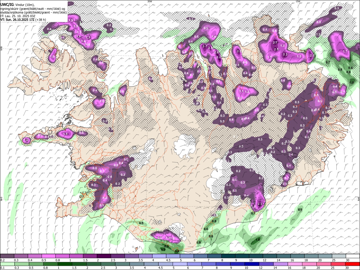This screenshot has width=360, height=270.
Task: Click the UWC/IG Vindur (10m) title text
Action: [x=17, y=5]
